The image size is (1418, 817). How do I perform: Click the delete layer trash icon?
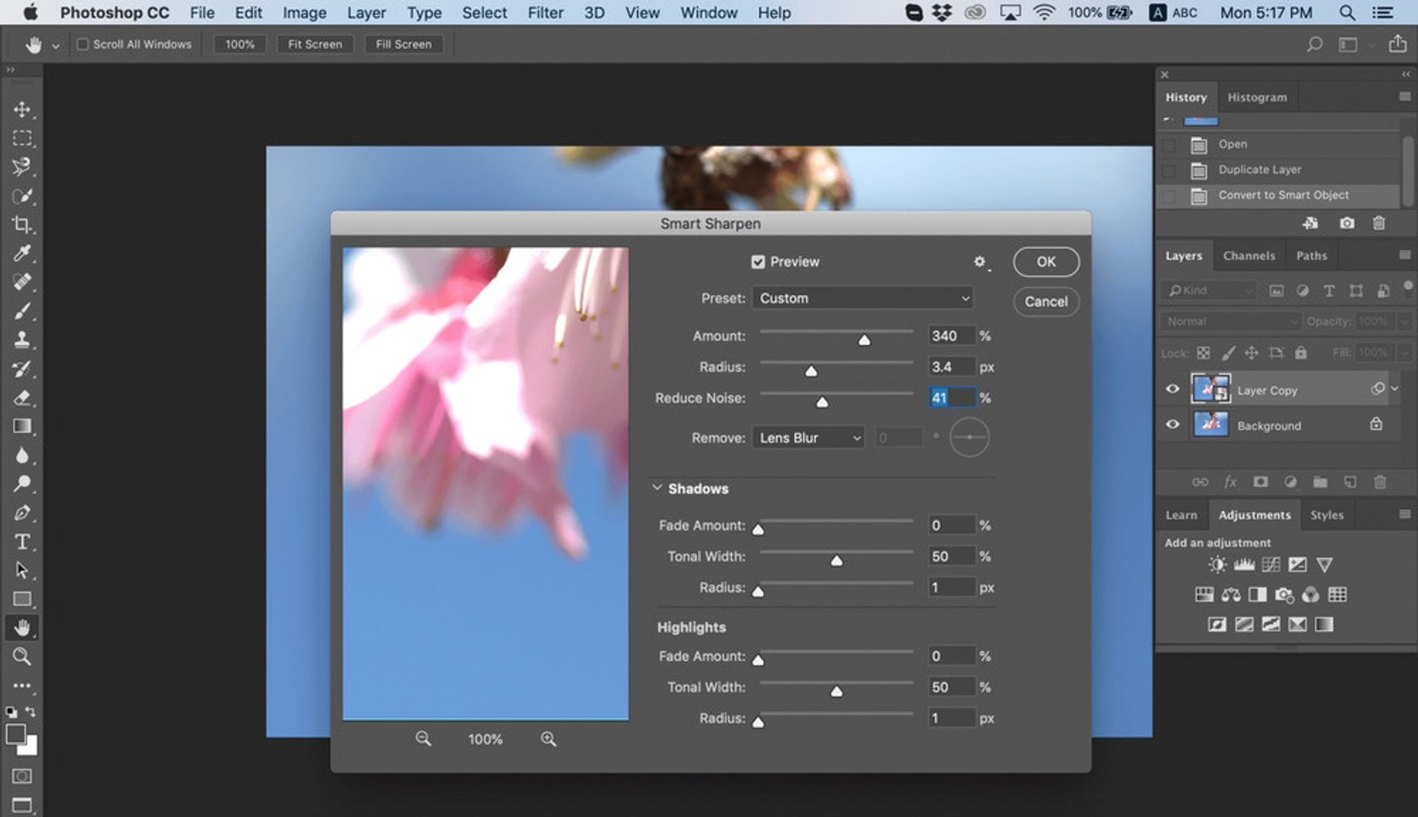1381,482
